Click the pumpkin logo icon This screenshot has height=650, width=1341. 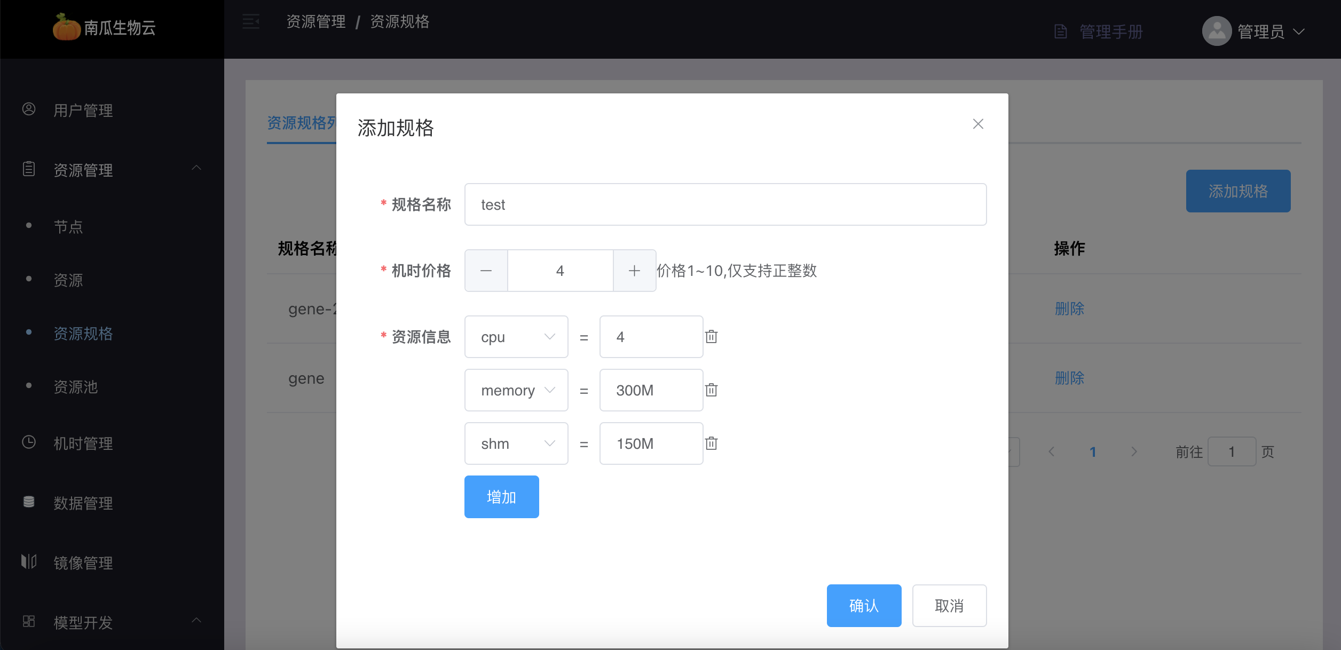coord(66,27)
